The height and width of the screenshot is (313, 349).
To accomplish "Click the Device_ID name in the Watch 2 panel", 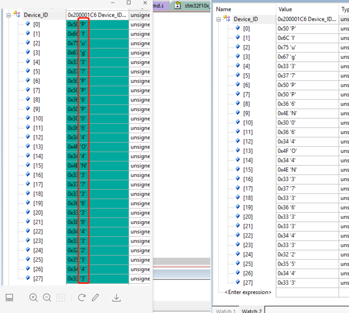I will tap(246, 19).
